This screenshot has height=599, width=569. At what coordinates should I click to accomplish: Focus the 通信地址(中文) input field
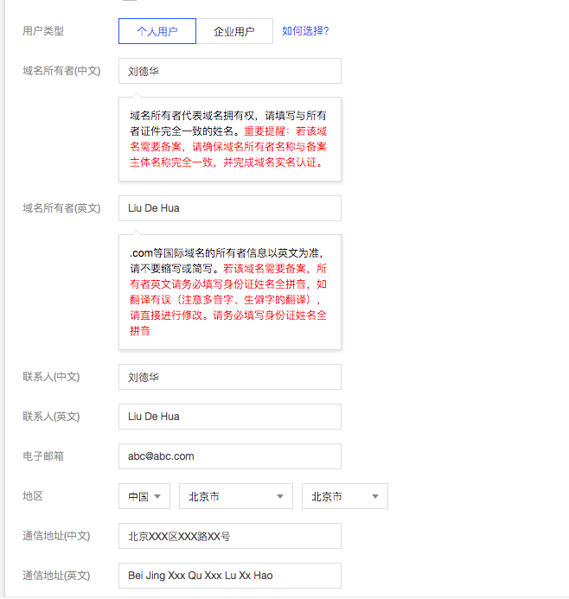[x=230, y=536]
